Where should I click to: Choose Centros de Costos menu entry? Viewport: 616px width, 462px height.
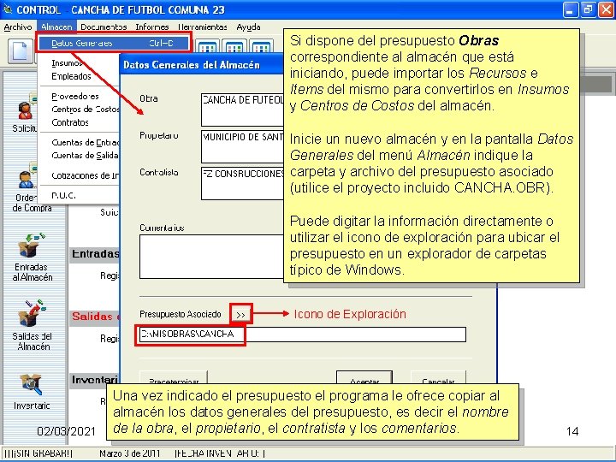[x=85, y=110]
